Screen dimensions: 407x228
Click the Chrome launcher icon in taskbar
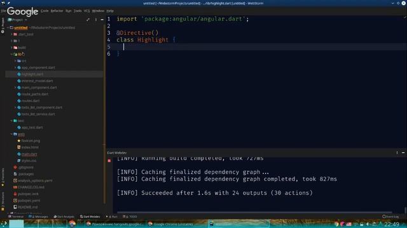[72, 224]
